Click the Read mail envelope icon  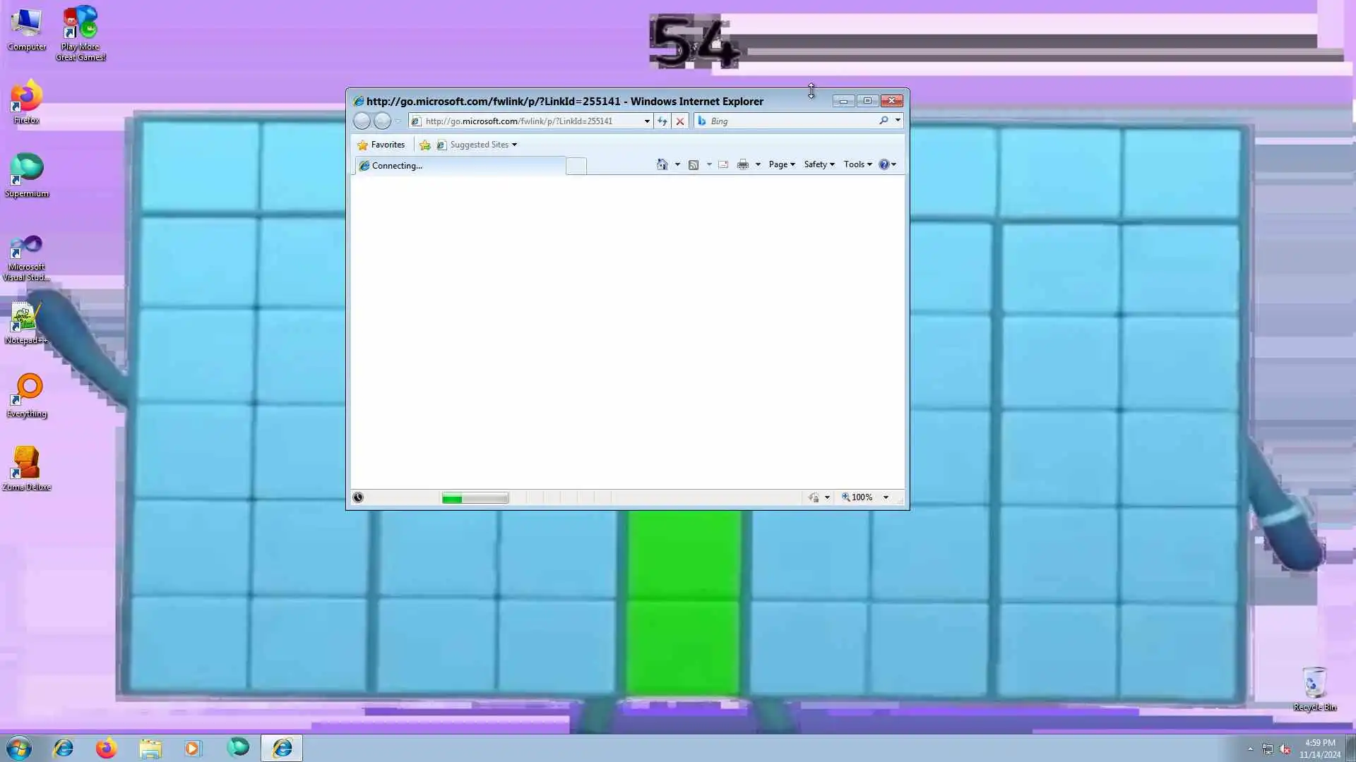(x=723, y=164)
